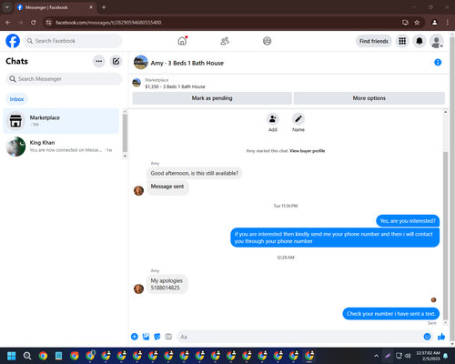455x364 pixels.
Task: Open more actions plus icon in composer
Action: coord(135,337)
